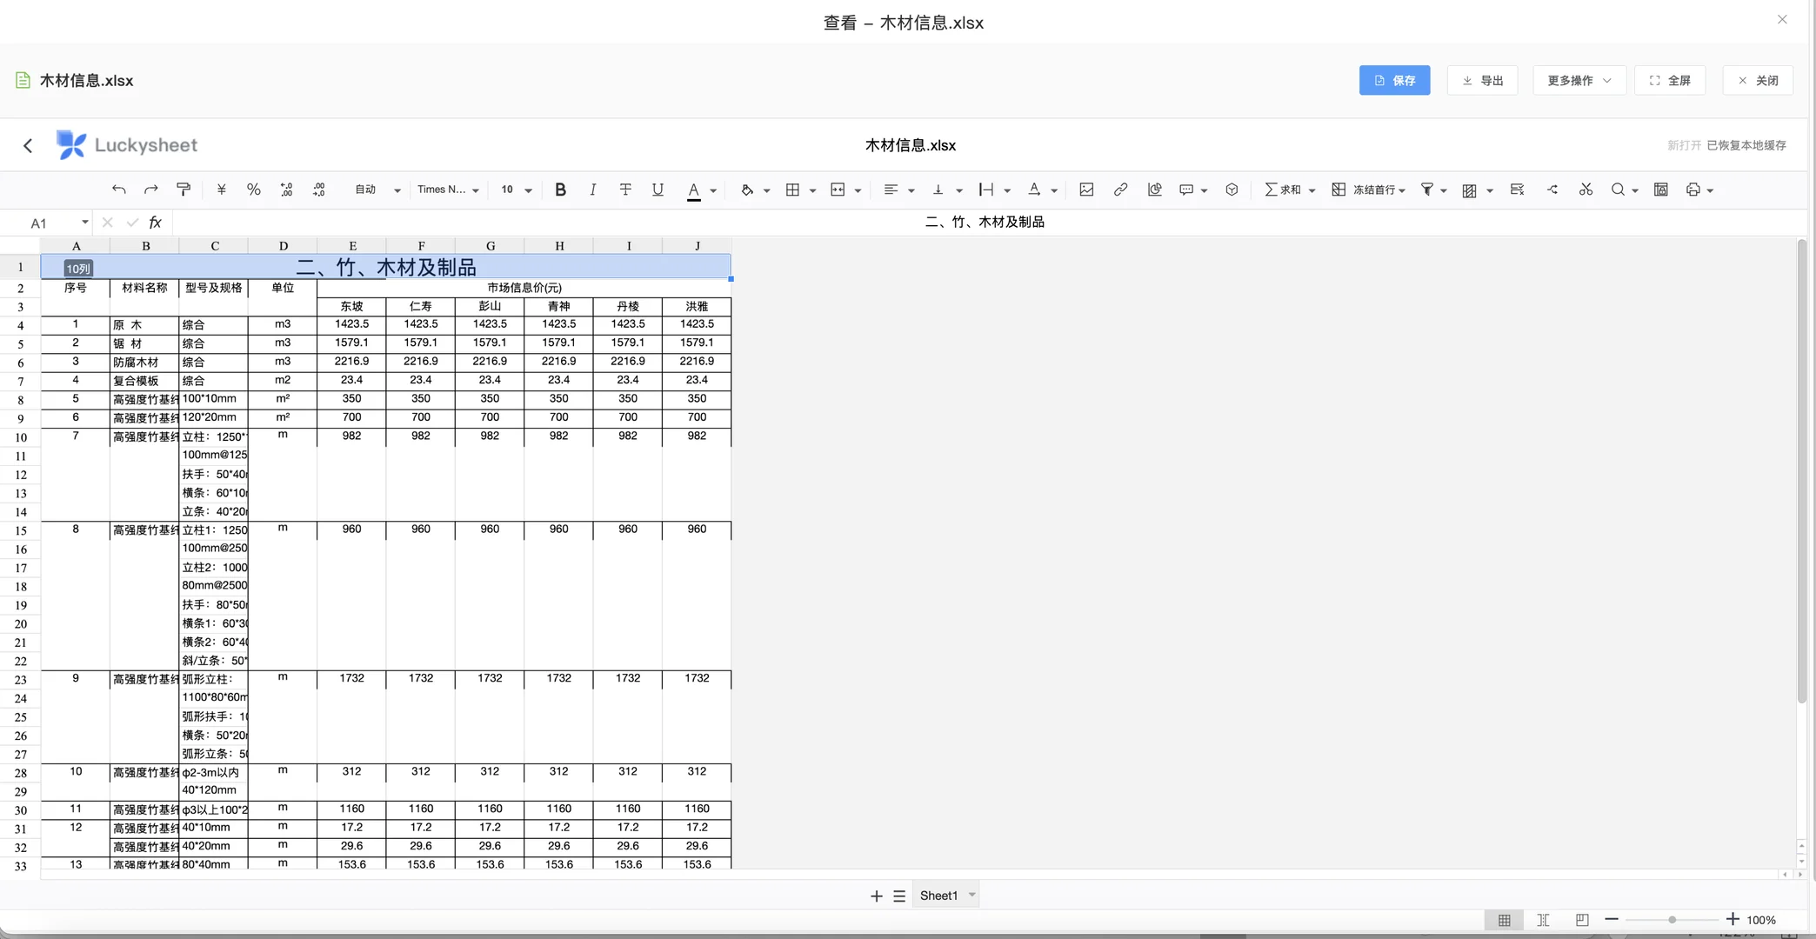Image resolution: width=1816 pixels, height=939 pixels.
Task: Apply currency format with the ¥ icon
Action: [221, 189]
